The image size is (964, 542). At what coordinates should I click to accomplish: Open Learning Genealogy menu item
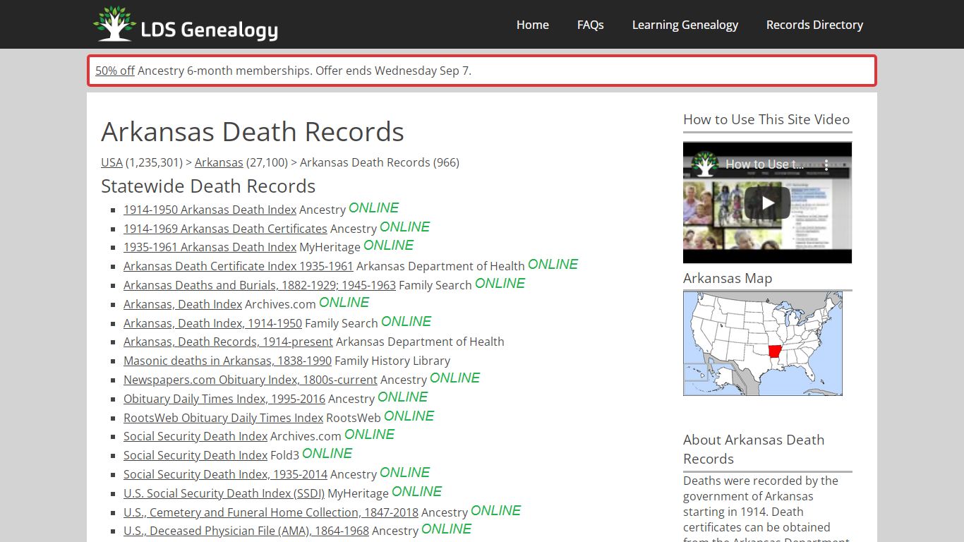(x=685, y=25)
